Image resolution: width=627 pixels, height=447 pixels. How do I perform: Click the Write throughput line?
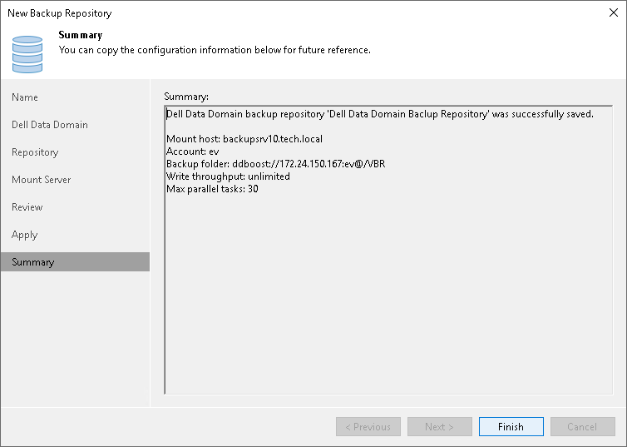pos(228,176)
